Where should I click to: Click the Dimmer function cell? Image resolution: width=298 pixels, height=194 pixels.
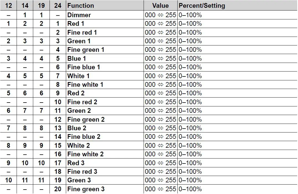(x=79, y=15)
